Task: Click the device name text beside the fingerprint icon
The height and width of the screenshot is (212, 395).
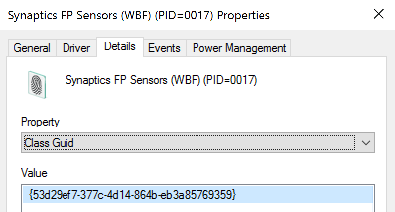Action: pos(161,80)
